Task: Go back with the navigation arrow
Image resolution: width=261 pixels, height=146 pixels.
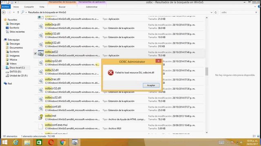Action: pyautogui.click(x=4, y=13)
